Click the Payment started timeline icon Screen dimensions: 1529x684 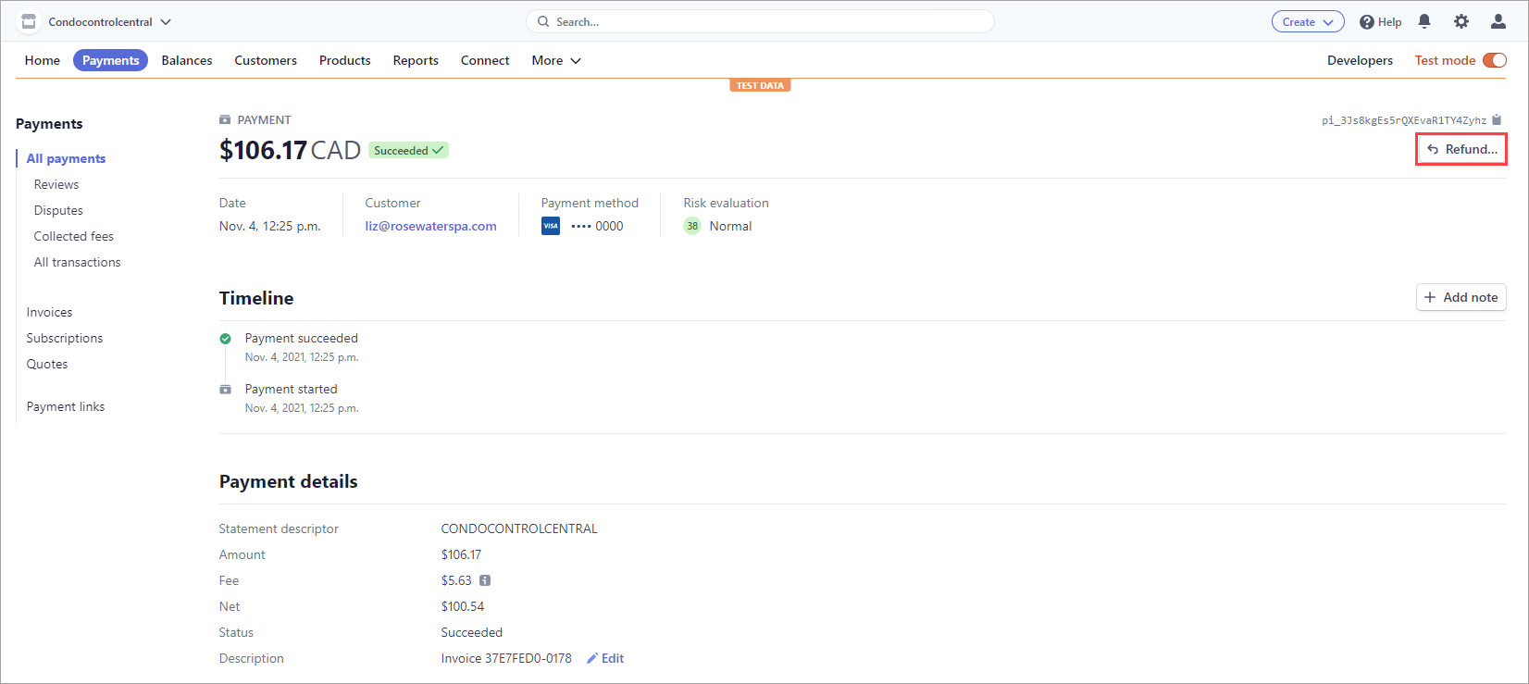225,390
